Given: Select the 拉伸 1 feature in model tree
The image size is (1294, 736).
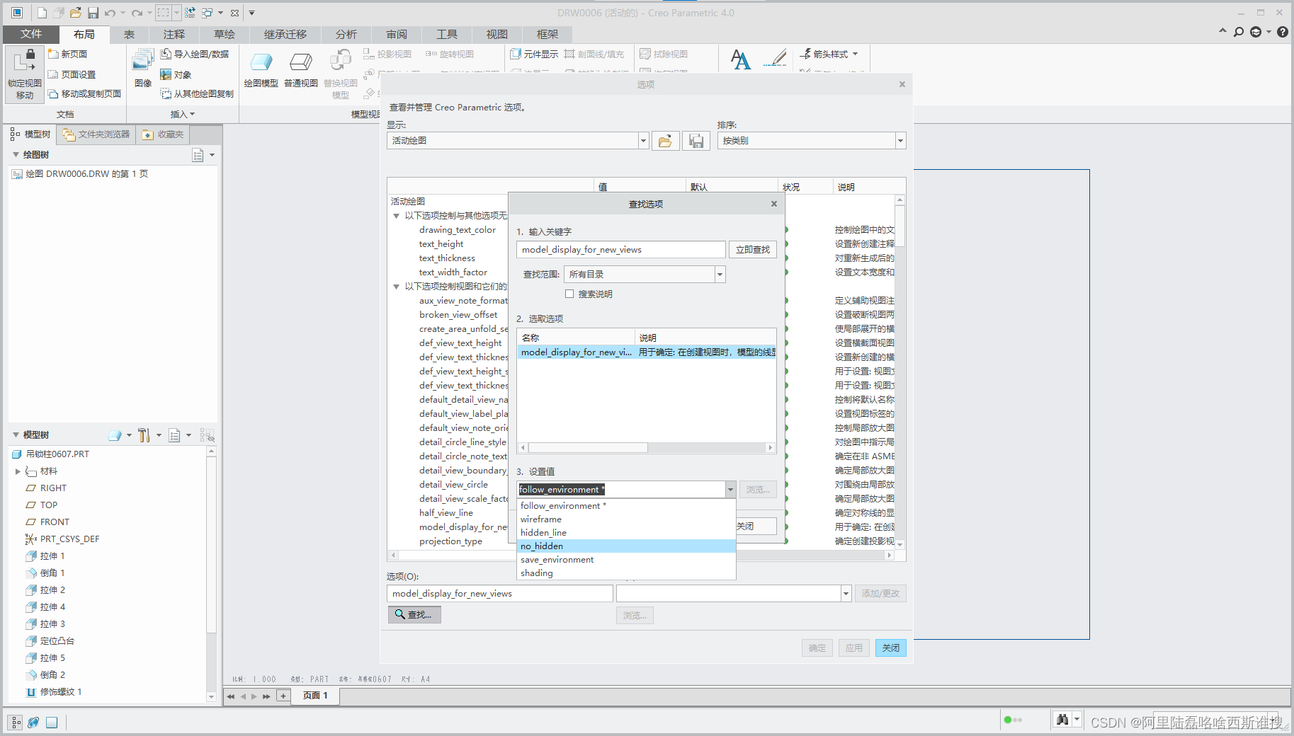Looking at the screenshot, I should click(x=52, y=556).
